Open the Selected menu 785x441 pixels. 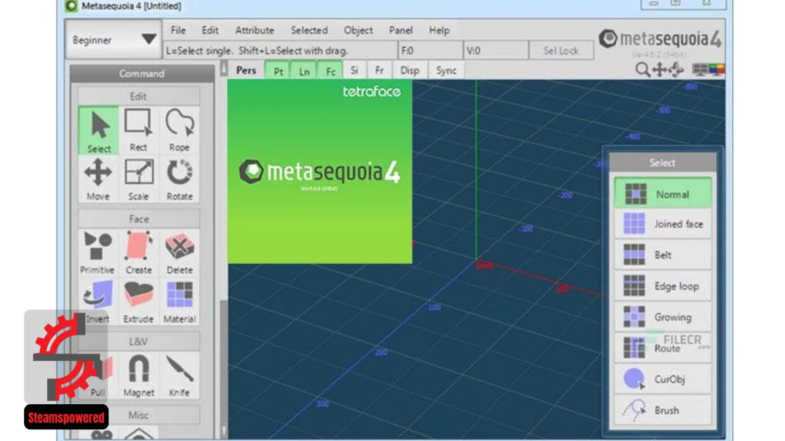309,30
